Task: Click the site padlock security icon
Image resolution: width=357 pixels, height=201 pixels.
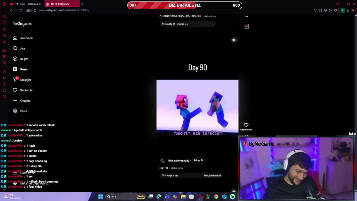Action: click(35, 10)
